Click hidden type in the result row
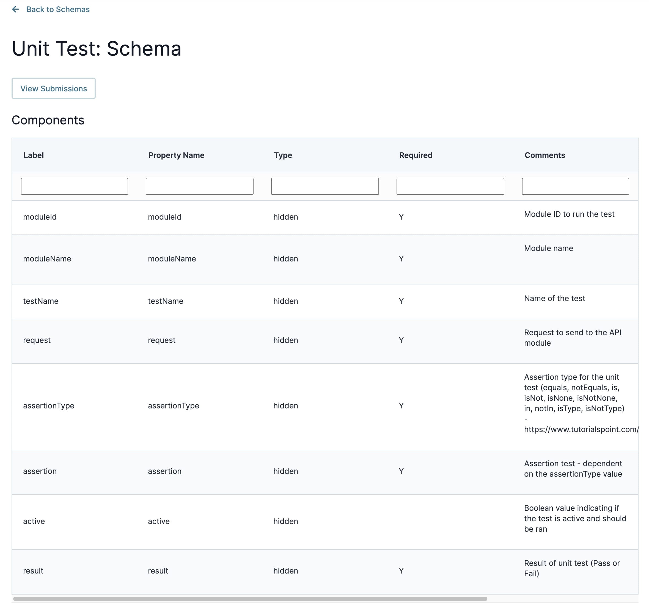Screen dimensions: 649x606 tap(286, 571)
